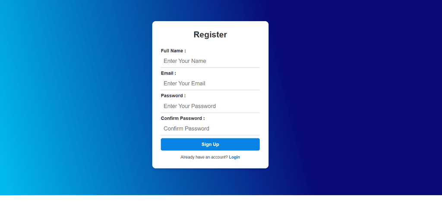
Task: Select the Password entry field
Action: coord(210,106)
